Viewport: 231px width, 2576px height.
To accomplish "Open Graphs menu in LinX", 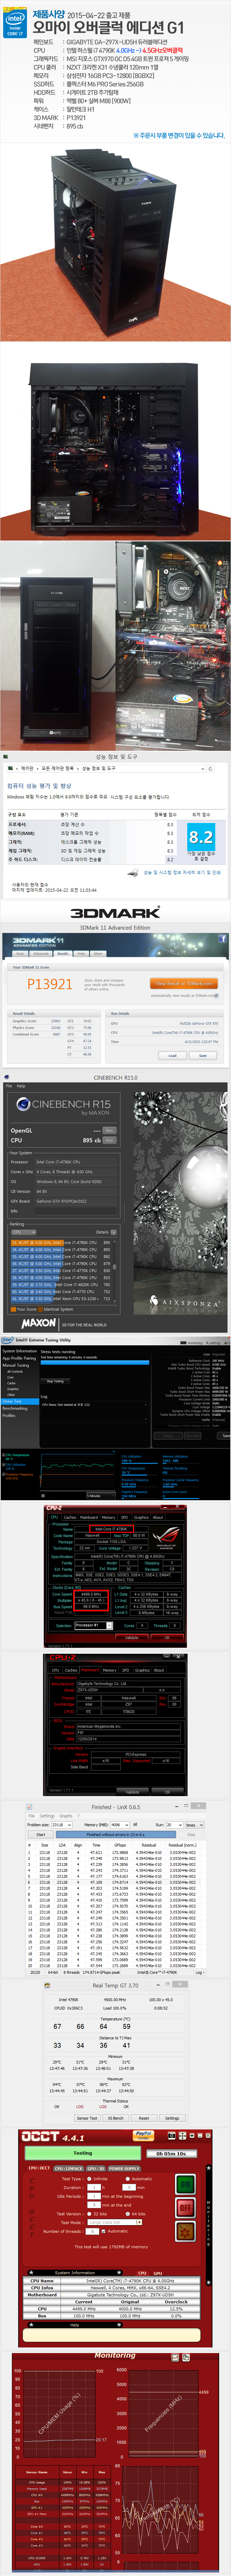I will tap(66, 1816).
